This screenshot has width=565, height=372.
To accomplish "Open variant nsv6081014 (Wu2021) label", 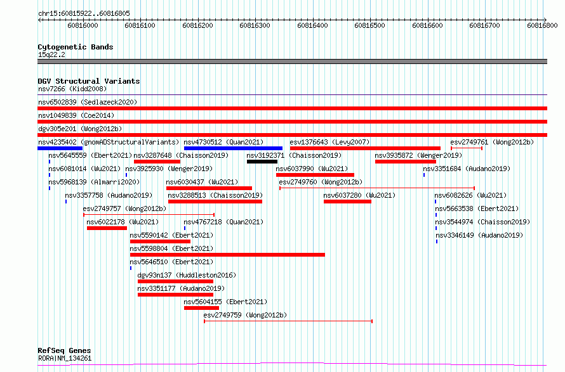I will [x=84, y=169].
